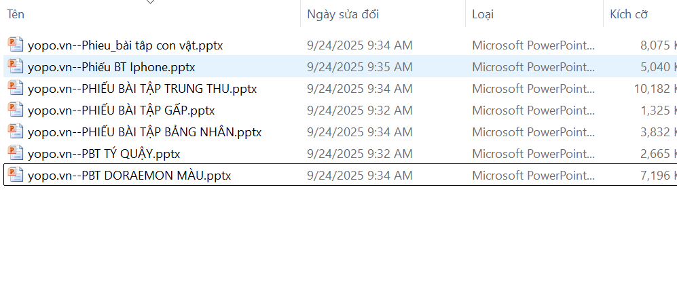
Task: Select the PBT TÝ QUẬY PowerPoint icon
Action: [x=15, y=153]
